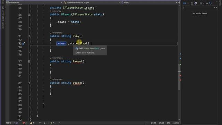Click the refresh icon in Solution Explorer

pos(211,3)
